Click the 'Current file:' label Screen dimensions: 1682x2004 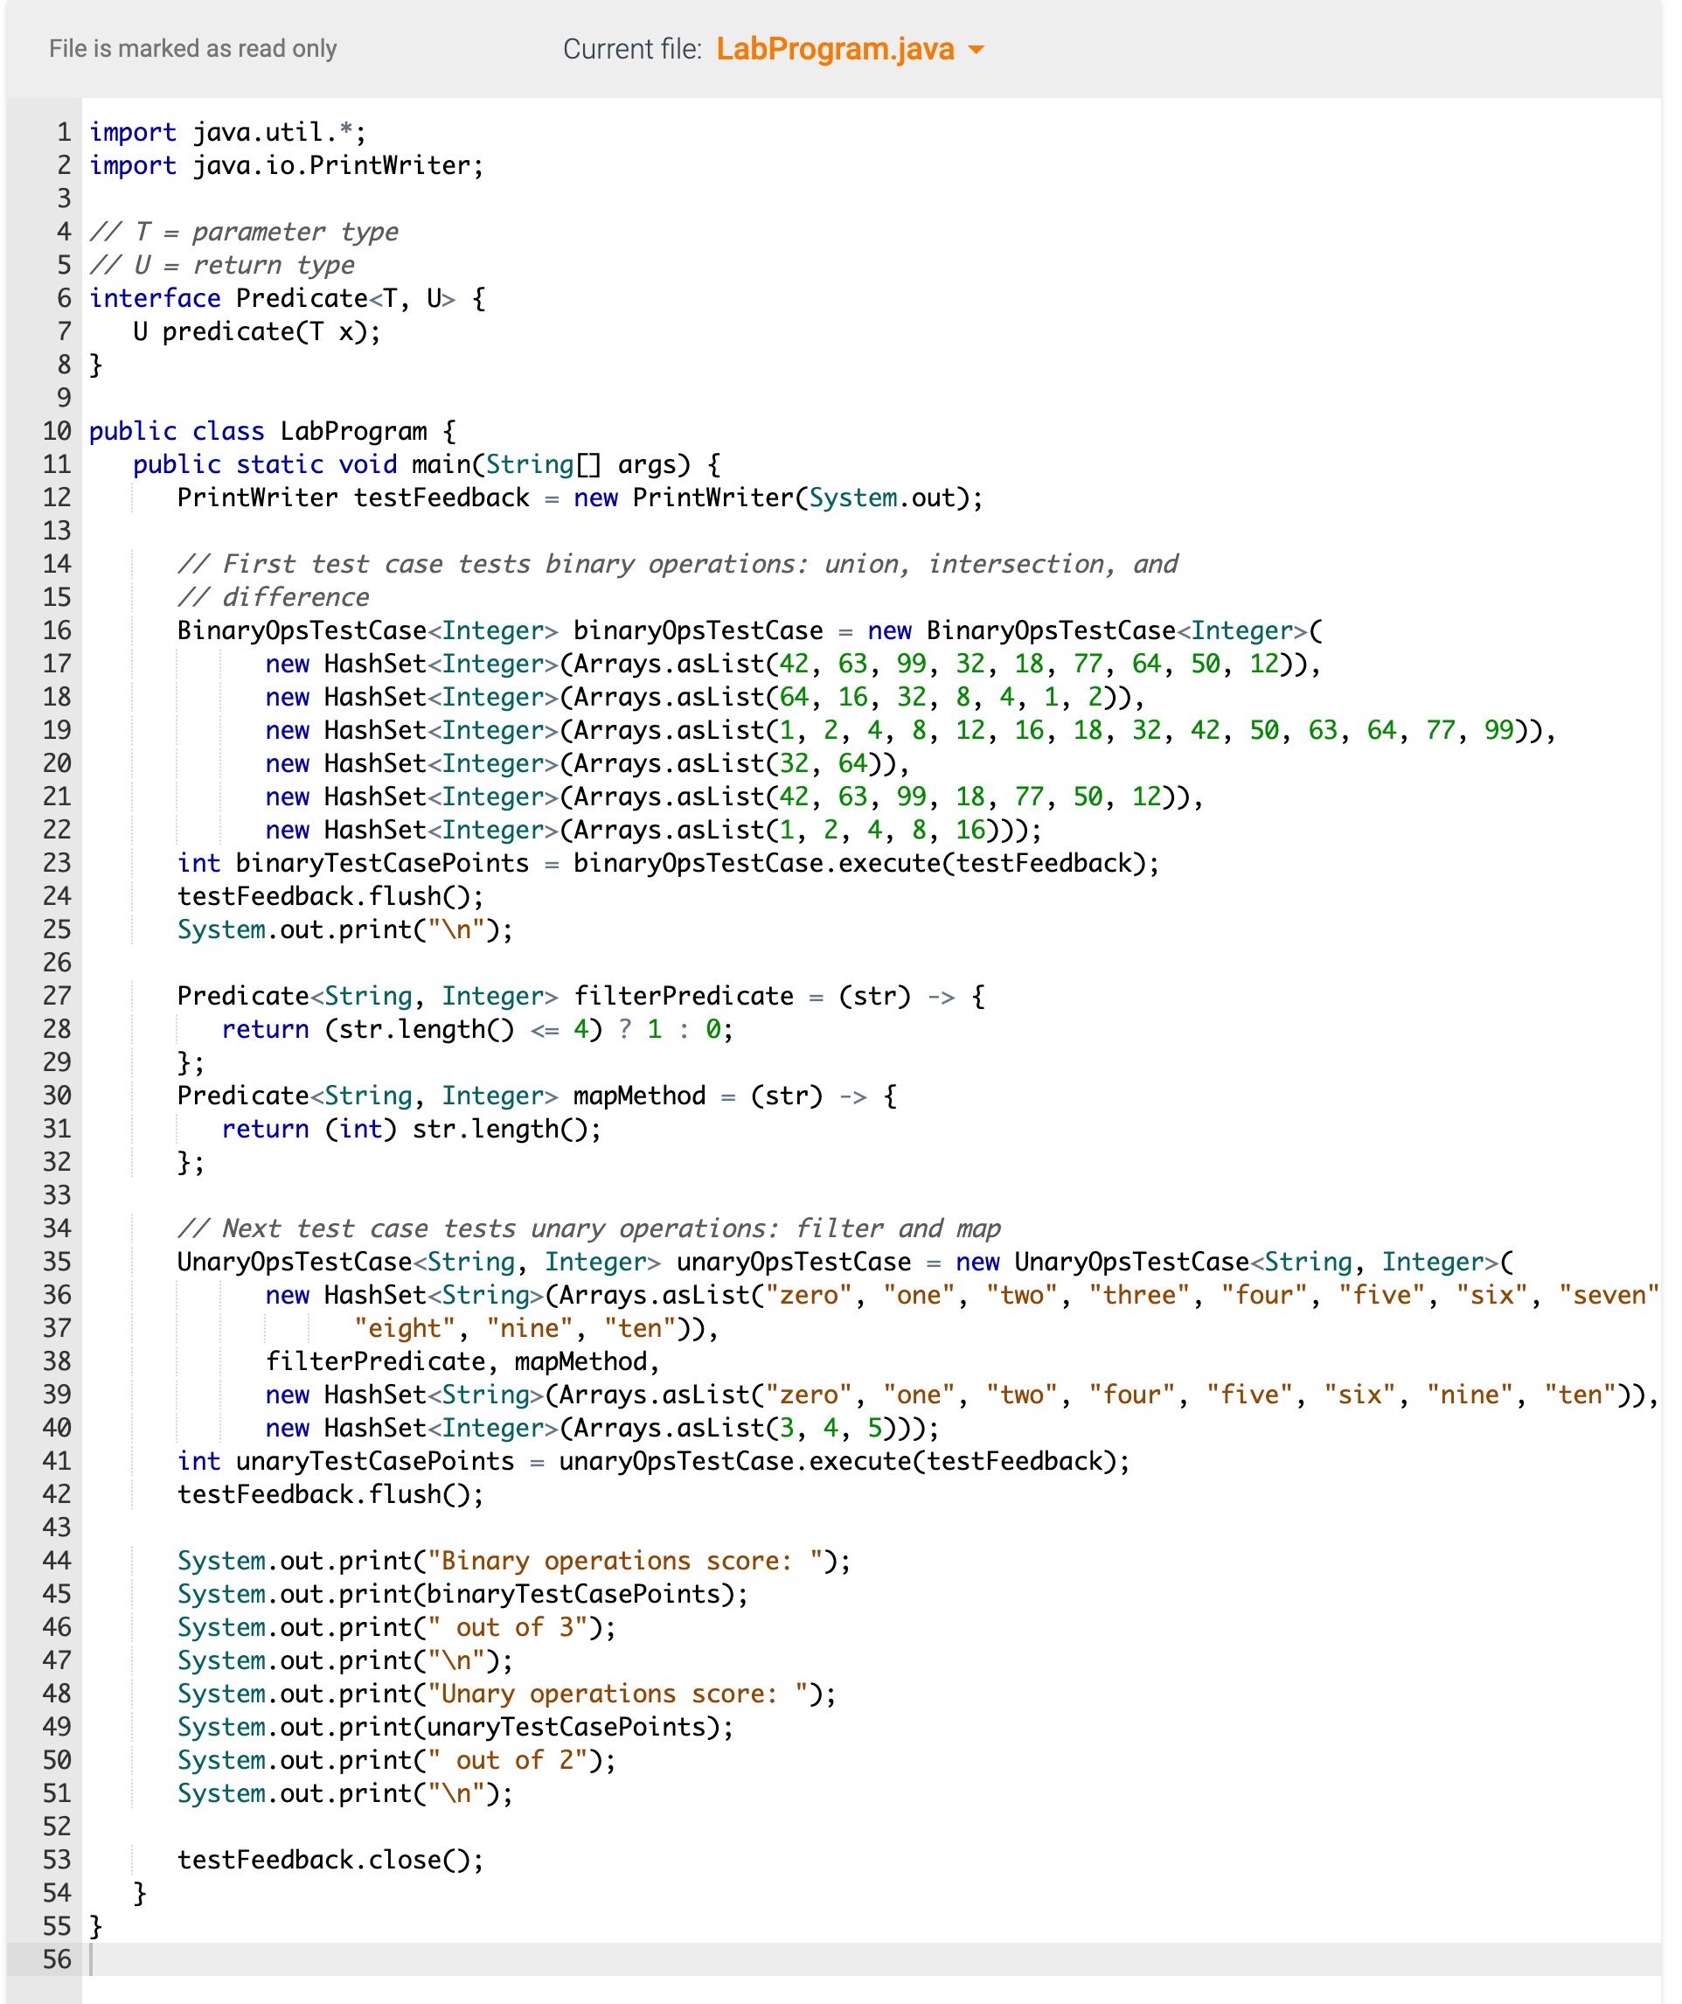tap(631, 49)
